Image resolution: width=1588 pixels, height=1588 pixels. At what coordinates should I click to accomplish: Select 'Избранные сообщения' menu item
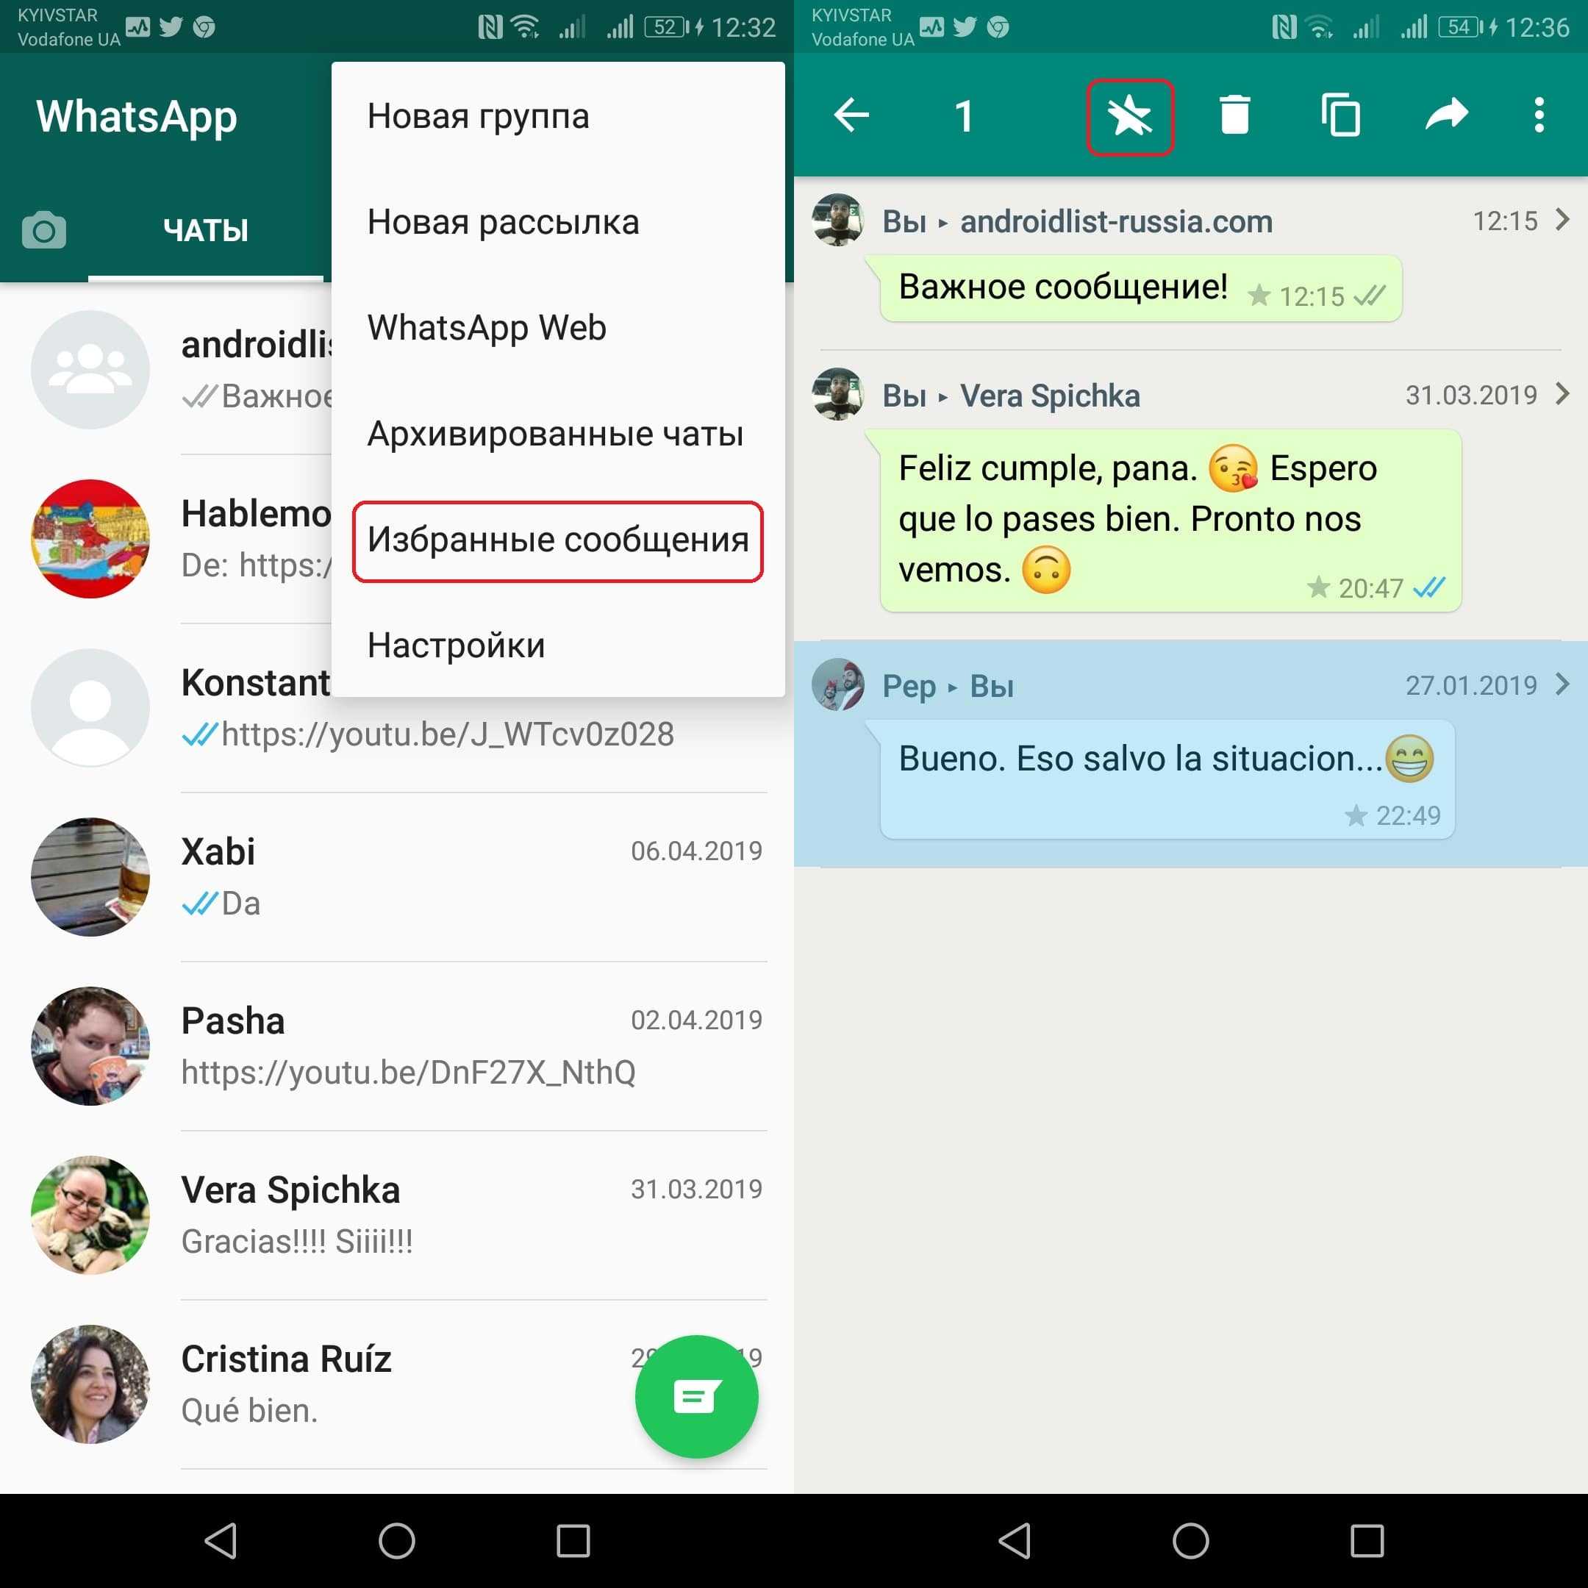pyautogui.click(x=559, y=538)
